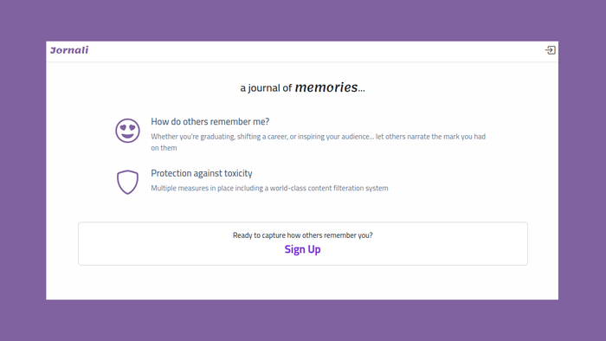Select the 'How do others remember me?' heading
The height and width of the screenshot is (341, 606).
click(210, 122)
